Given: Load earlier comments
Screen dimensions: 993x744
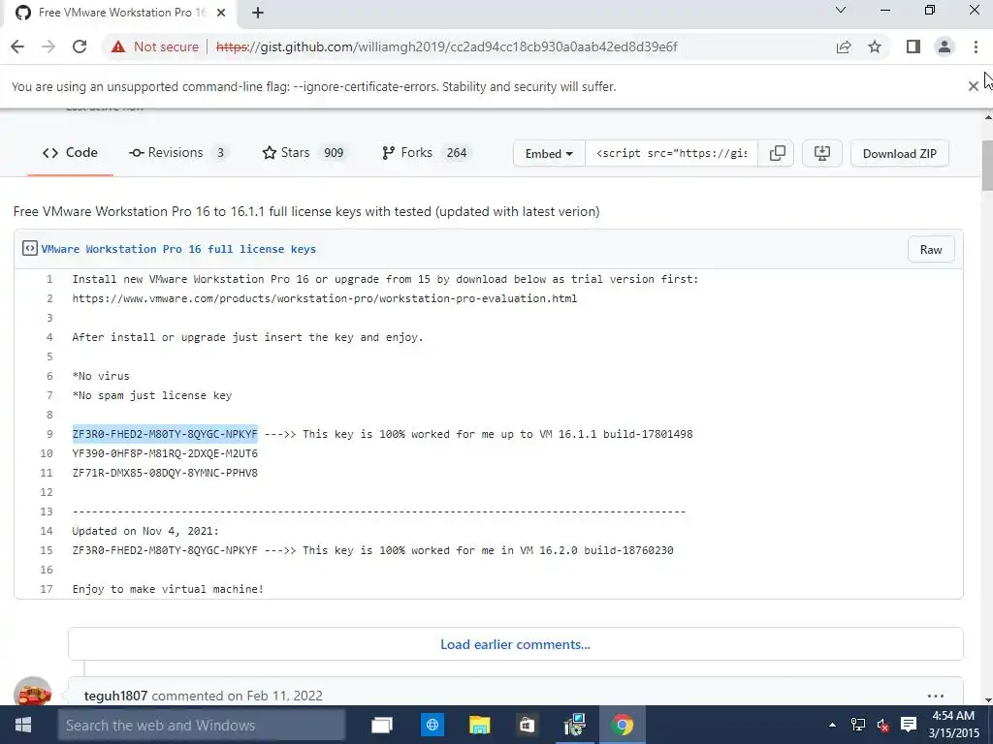Looking at the screenshot, I should pyautogui.click(x=516, y=644).
